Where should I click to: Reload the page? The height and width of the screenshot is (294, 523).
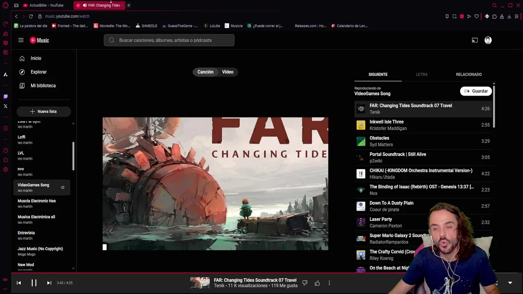[x=31, y=16]
